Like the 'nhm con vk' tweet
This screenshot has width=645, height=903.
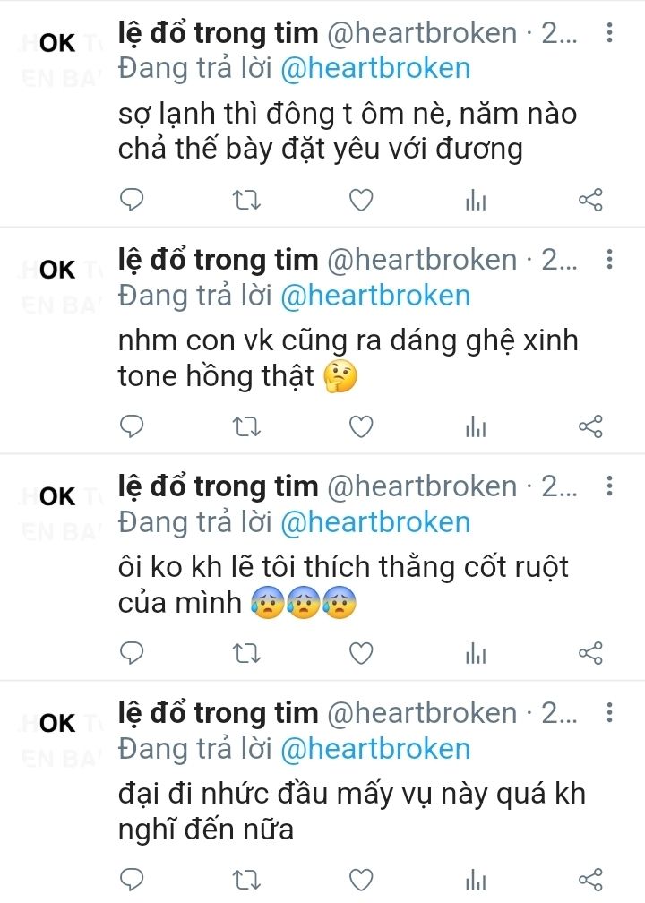[x=362, y=426]
